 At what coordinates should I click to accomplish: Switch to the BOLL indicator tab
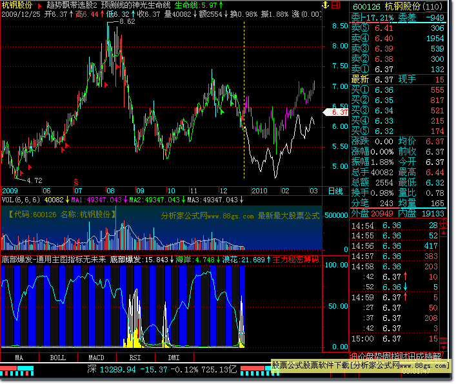tap(57, 357)
